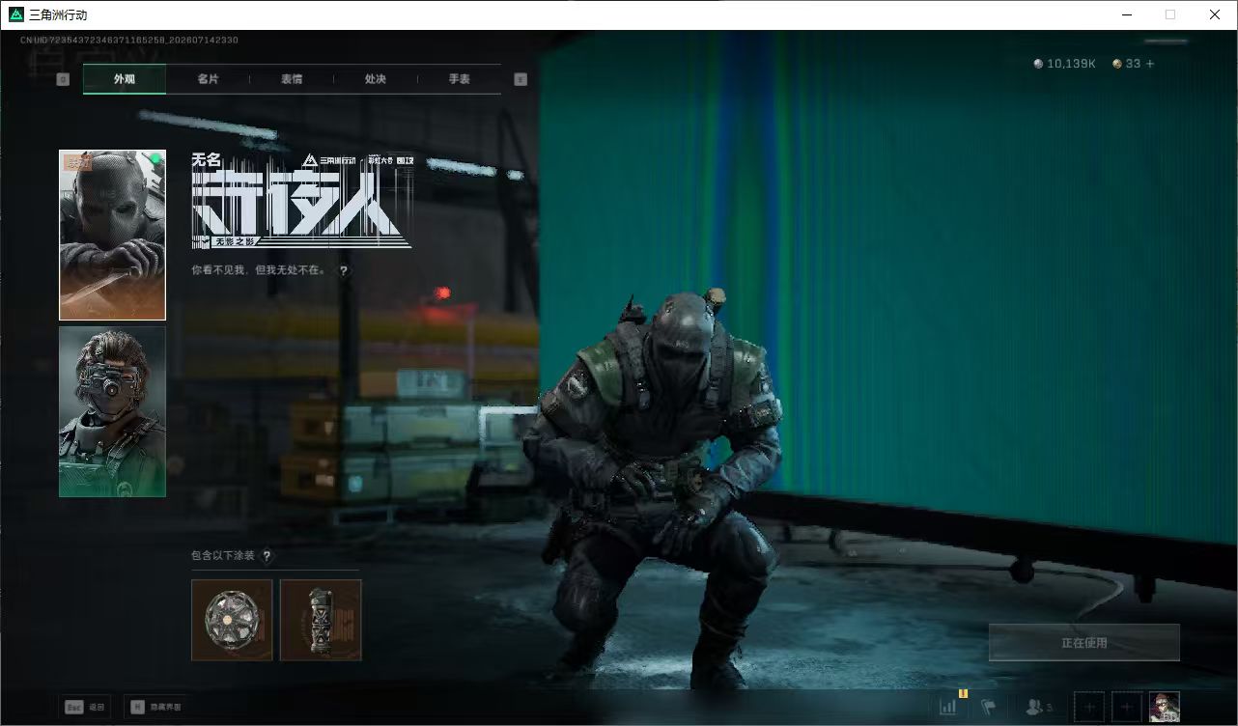Click the 你看不见我，但我无处不在 quote
1238x726 pixels.
(x=259, y=271)
